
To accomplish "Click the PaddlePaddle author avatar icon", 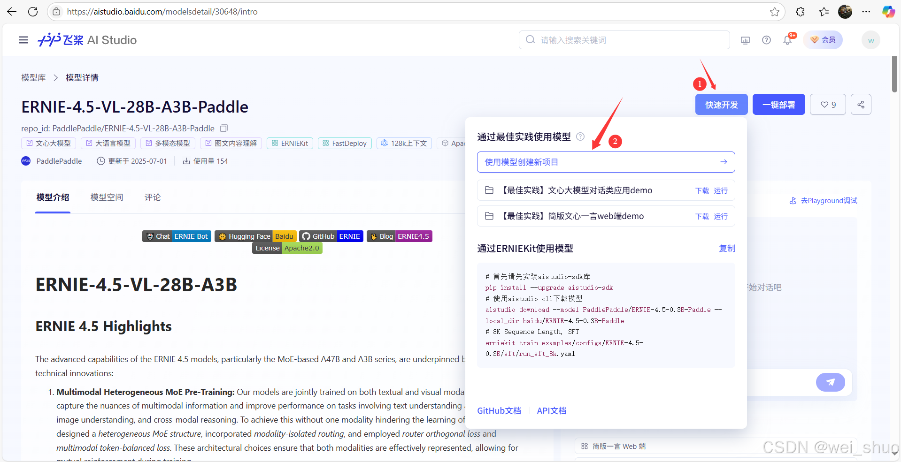I will click(26, 161).
